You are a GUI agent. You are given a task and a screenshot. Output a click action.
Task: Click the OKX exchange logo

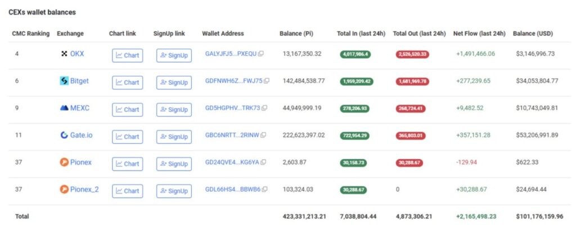click(x=64, y=54)
